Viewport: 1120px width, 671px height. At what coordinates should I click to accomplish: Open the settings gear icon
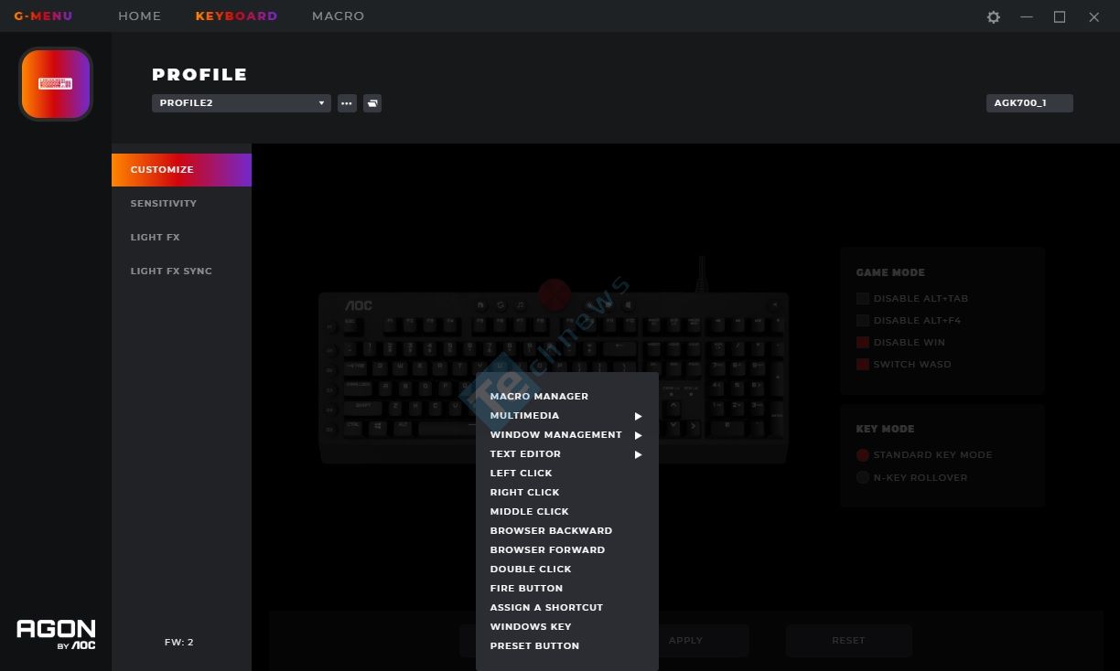pos(993,16)
